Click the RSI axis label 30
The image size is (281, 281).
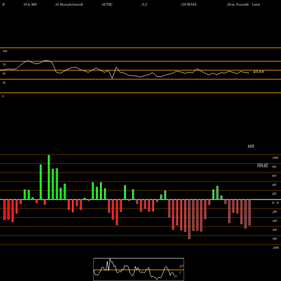(4, 83)
